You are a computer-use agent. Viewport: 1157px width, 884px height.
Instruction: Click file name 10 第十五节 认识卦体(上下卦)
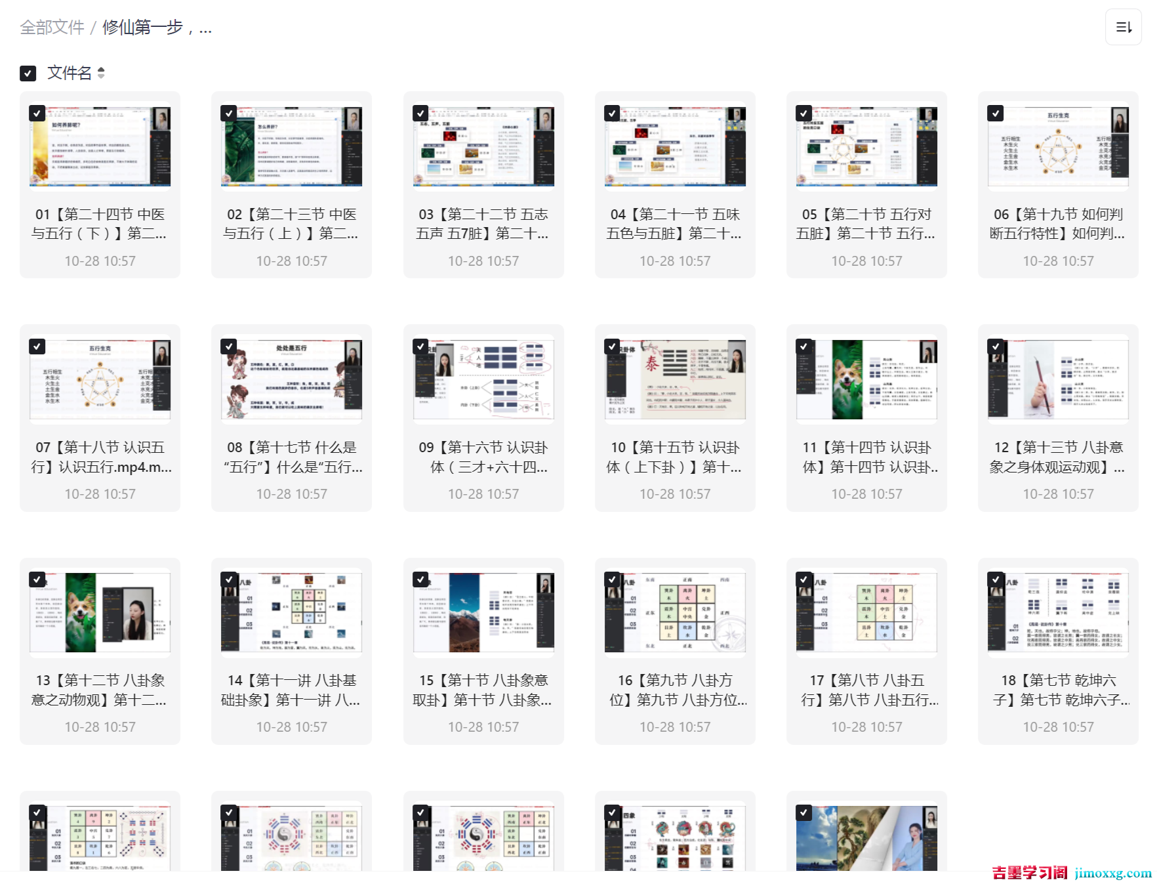tap(675, 457)
